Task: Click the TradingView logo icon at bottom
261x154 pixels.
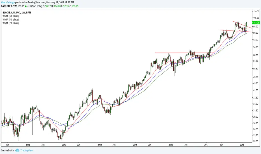Action: tap(17, 150)
